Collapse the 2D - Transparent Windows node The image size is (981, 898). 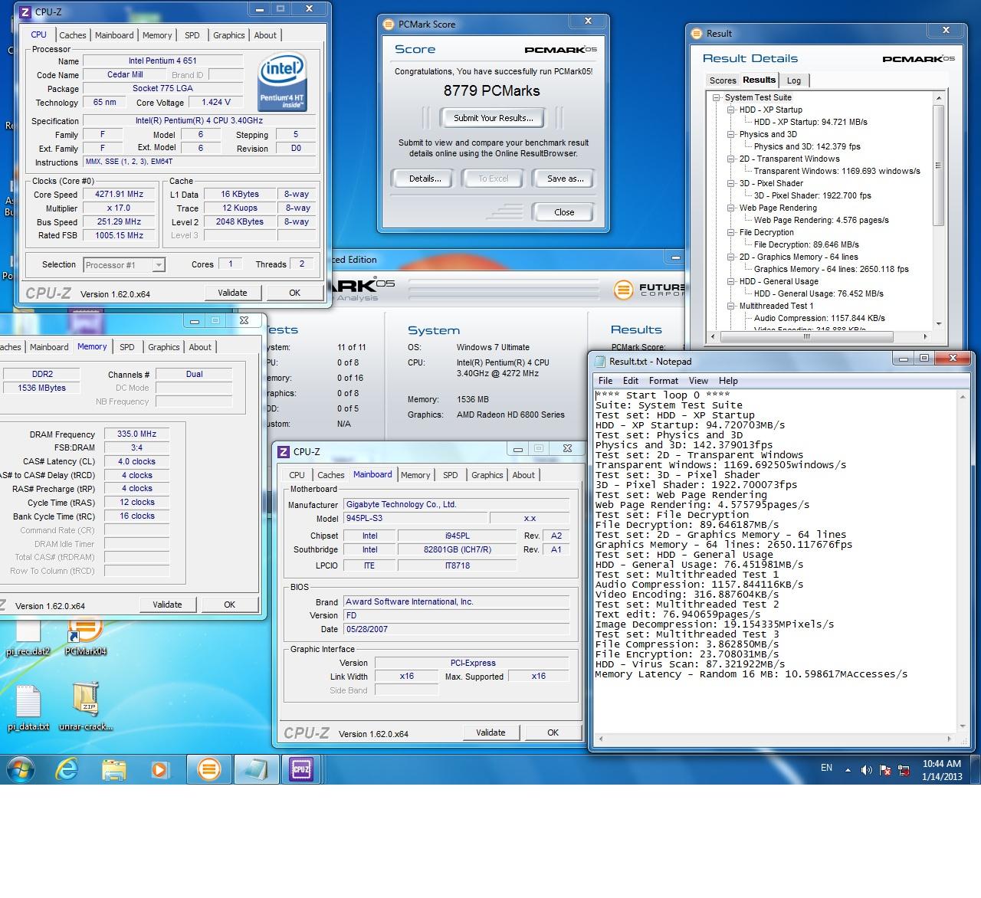pos(731,159)
